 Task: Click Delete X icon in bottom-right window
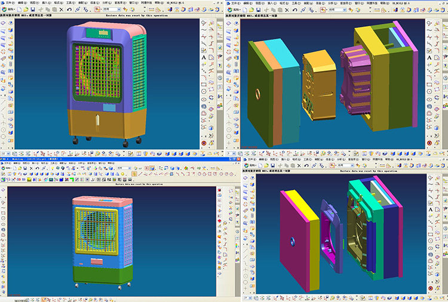click(x=299, y=165)
